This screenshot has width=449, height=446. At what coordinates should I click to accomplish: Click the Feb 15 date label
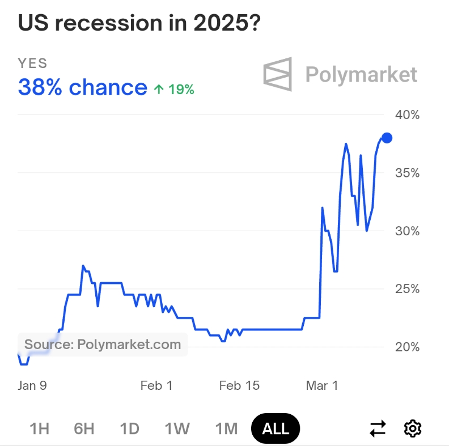pyautogui.click(x=239, y=385)
